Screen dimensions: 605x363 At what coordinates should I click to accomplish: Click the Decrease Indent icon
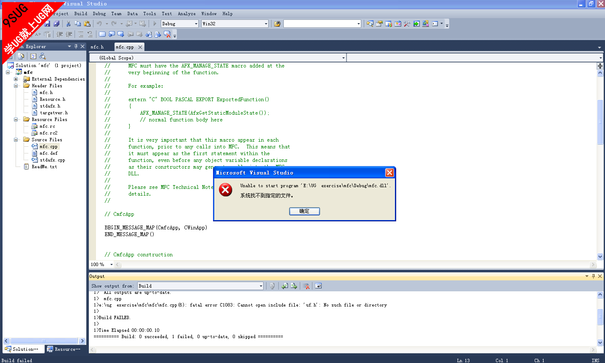click(59, 34)
